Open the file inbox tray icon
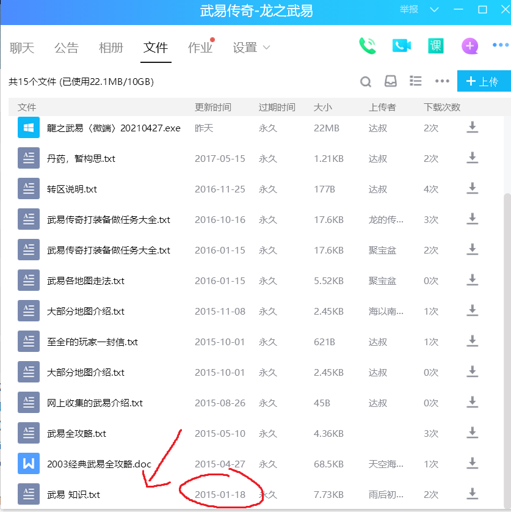Screen dimensions: 511x512 (391, 81)
